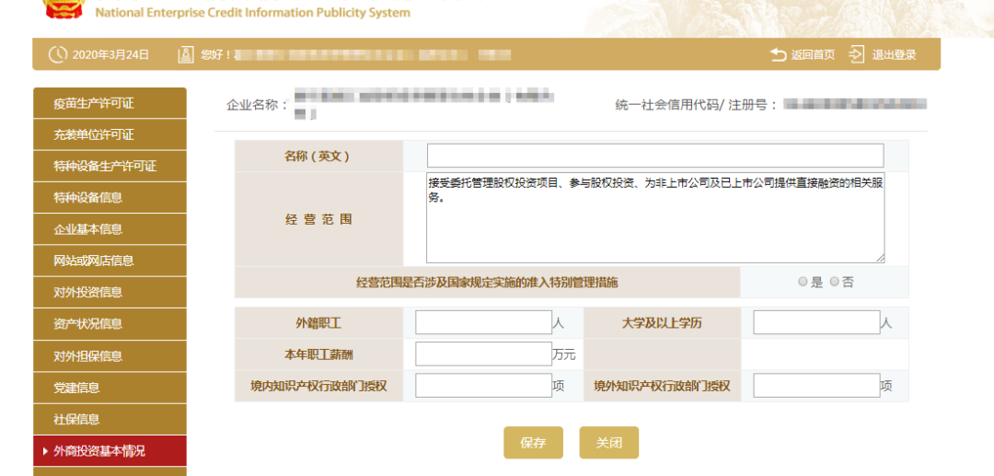994x476 pixels.
Task: Click the 退出登录 logout icon
Action: pos(857,54)
